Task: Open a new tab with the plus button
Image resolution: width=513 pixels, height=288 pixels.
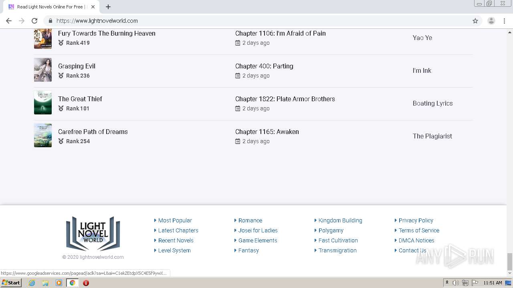Action: coord(108,7)
